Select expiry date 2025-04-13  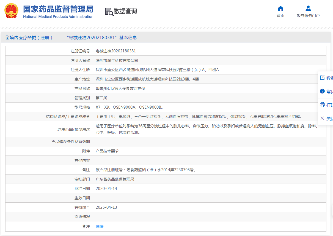pyautogui.click(x=106, y=207)
